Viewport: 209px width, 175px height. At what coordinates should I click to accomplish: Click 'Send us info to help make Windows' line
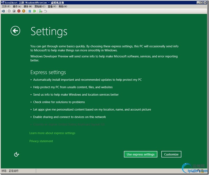pos(76,95)
